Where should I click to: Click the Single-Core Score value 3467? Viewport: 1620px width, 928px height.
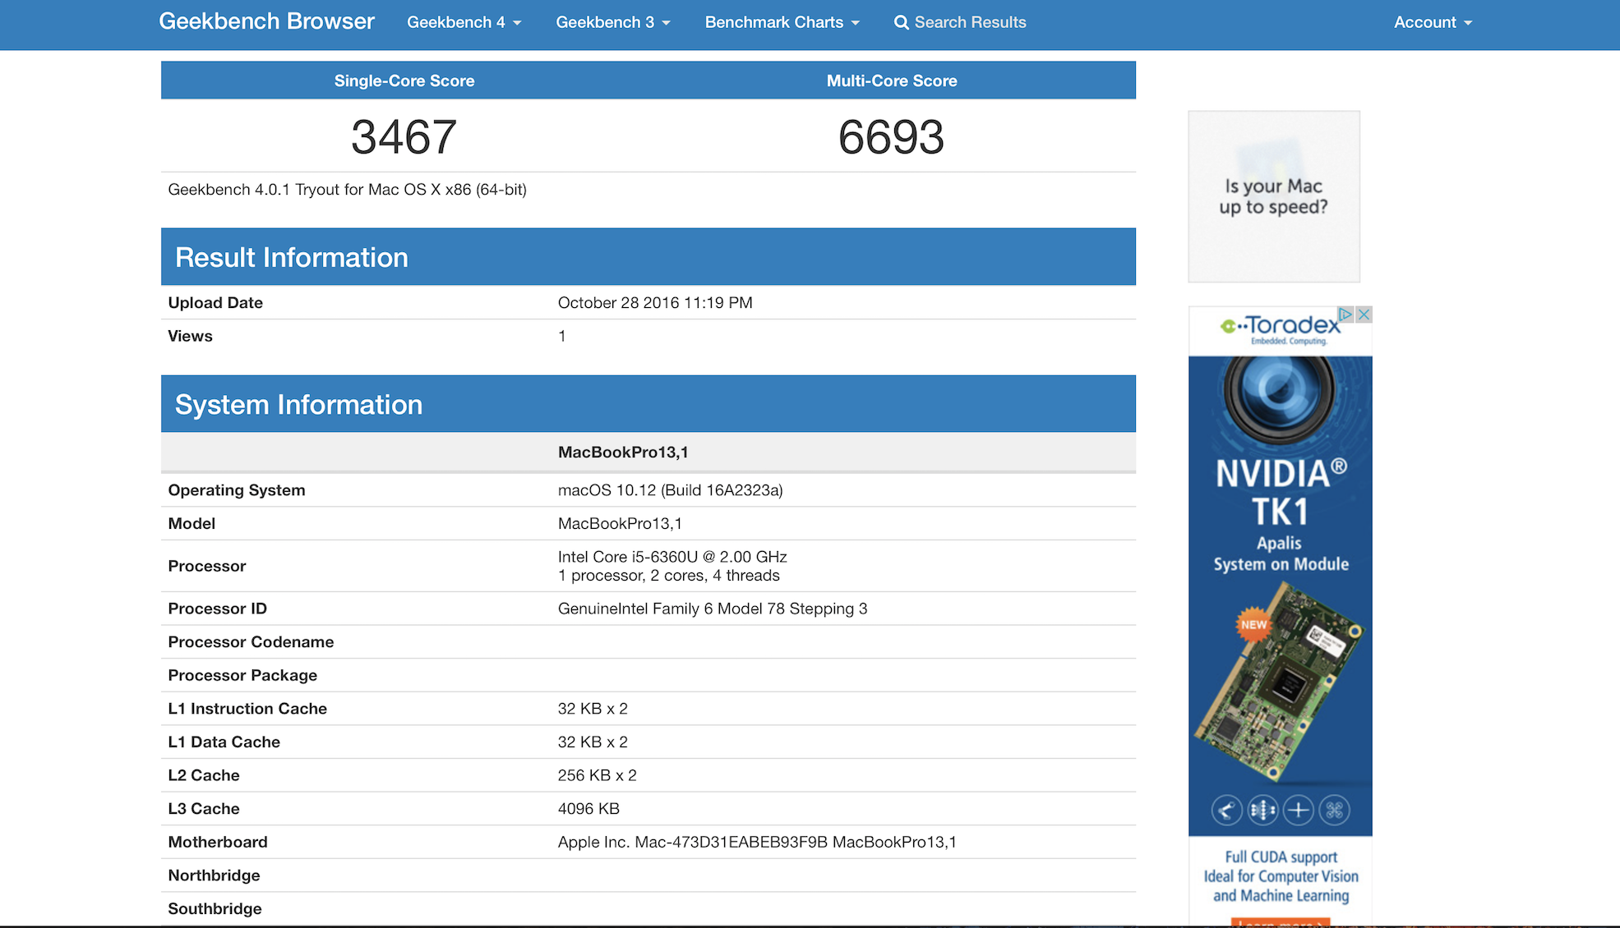[404, 137]
